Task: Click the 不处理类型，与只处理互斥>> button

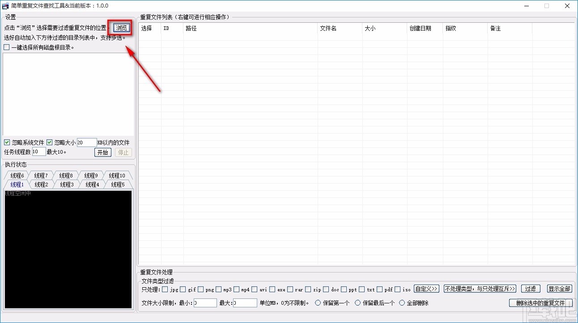Action: tap(479, 289)
